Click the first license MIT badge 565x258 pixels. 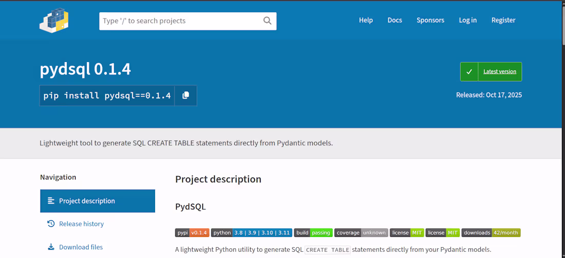point(407,232)
